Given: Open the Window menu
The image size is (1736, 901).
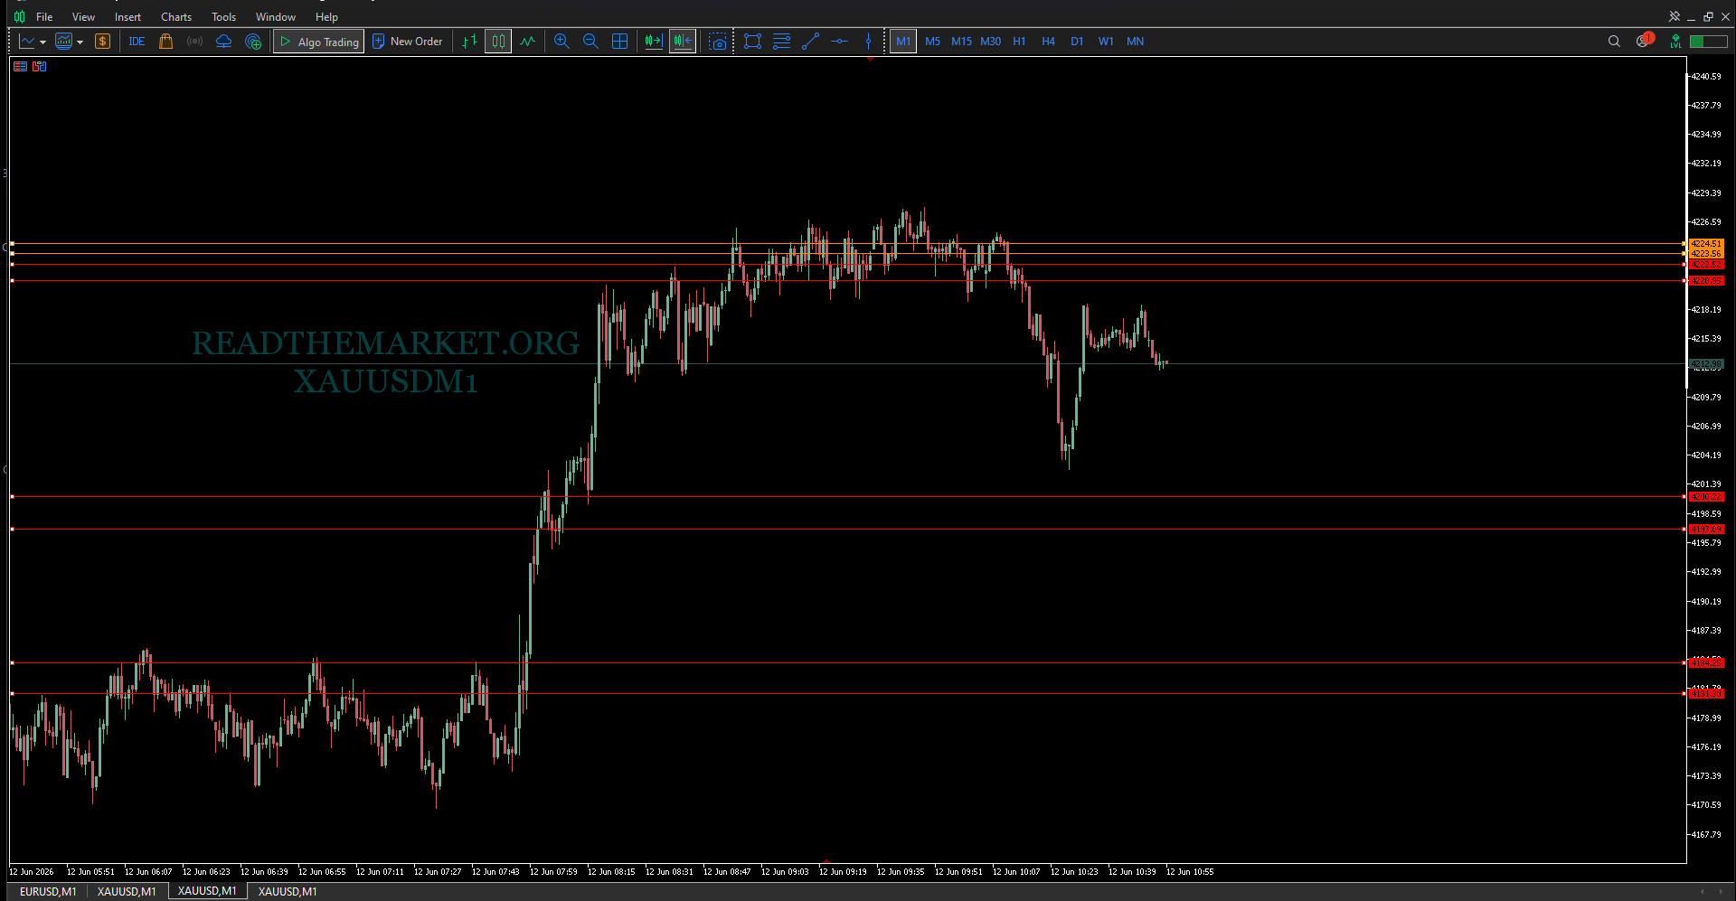Looking at the screenshot, I should point(276,17).
